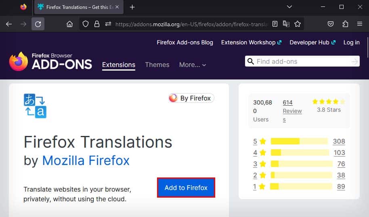Click the Firefox Translations extension icon
This screenshot has height=217, width=369.
[35, 106]
